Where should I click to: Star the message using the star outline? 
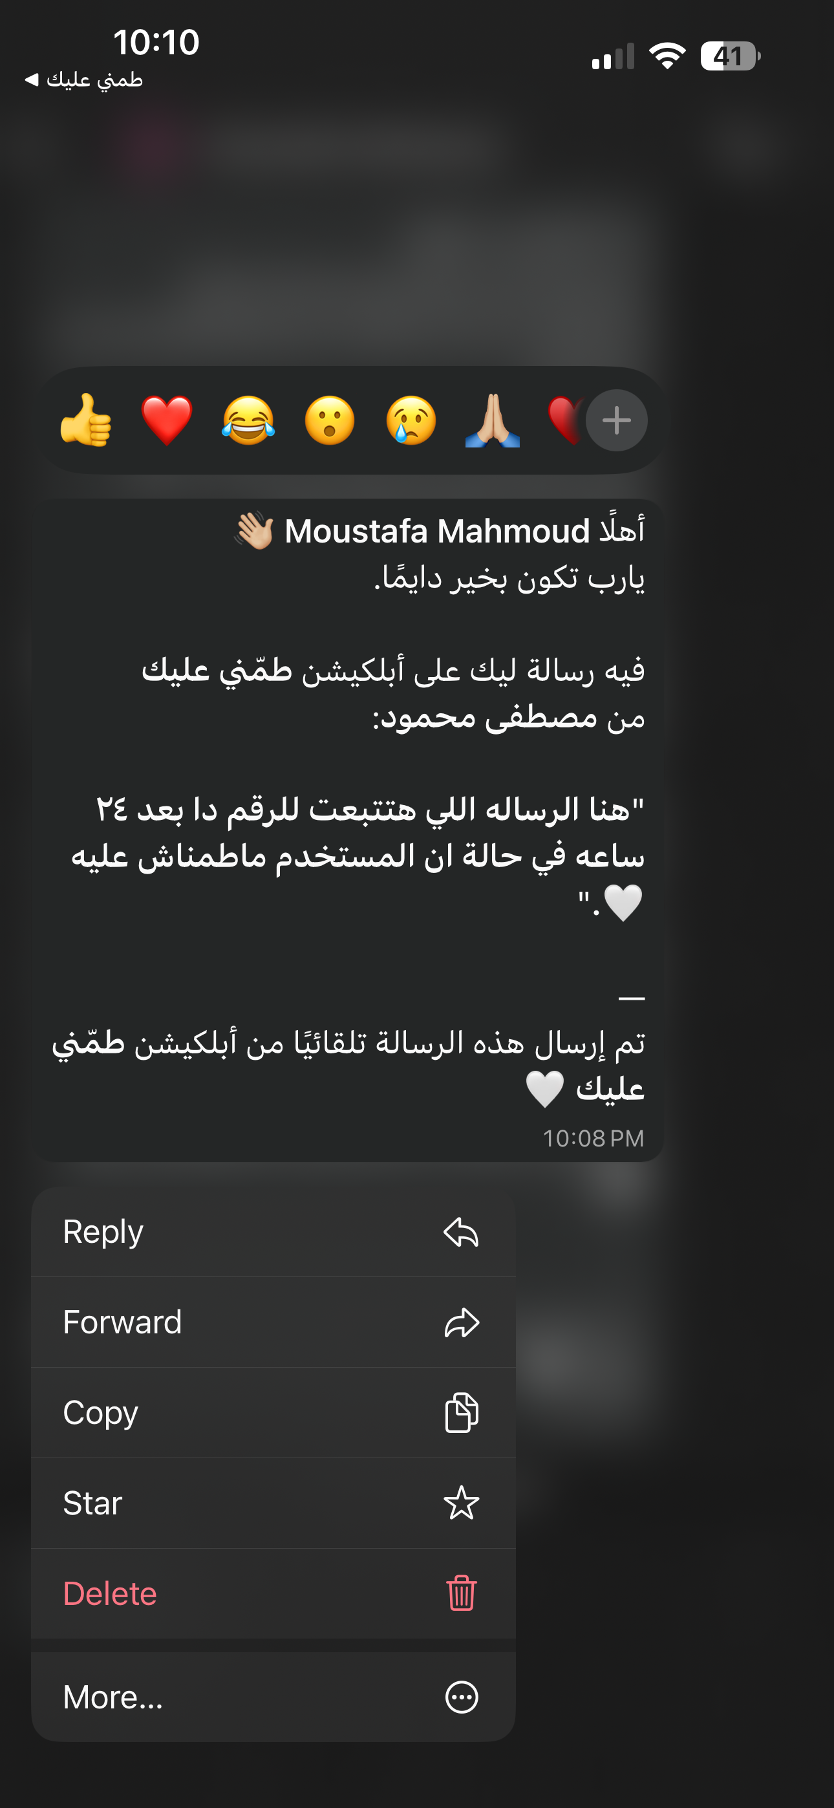[461, 1503]
